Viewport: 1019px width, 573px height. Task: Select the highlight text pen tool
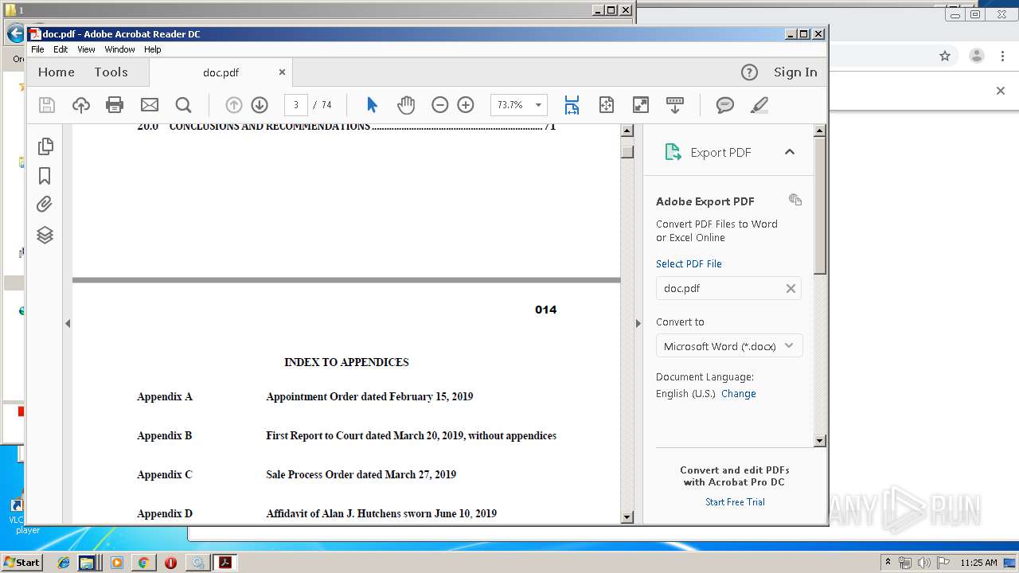point(759,105)
